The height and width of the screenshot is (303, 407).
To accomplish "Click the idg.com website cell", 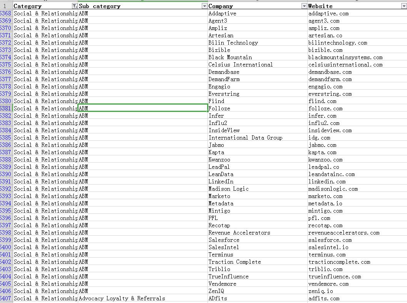I will [357, 138].
